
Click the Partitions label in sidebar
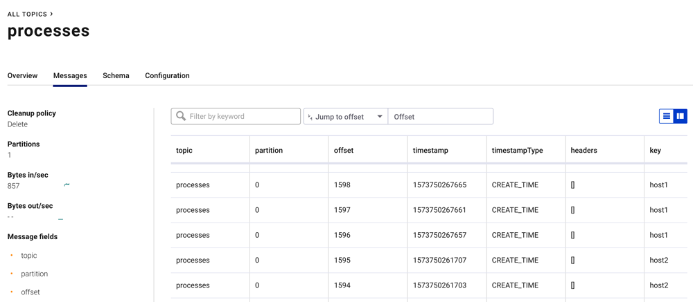coord(24,144)
